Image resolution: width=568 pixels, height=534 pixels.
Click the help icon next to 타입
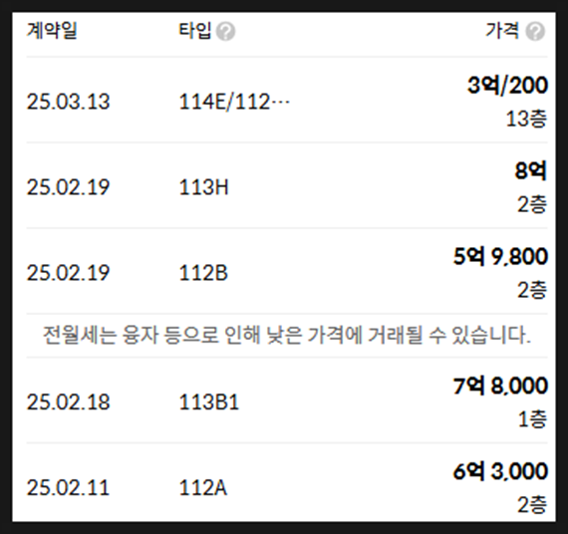[225, 32]
